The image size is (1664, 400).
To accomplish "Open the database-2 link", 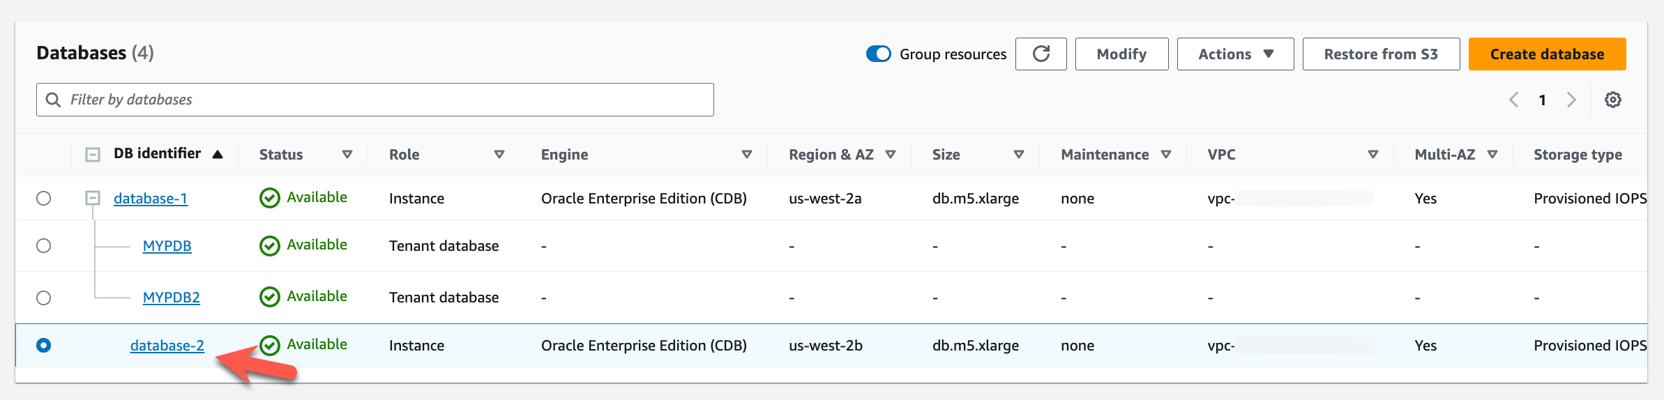I will [167, 346].
